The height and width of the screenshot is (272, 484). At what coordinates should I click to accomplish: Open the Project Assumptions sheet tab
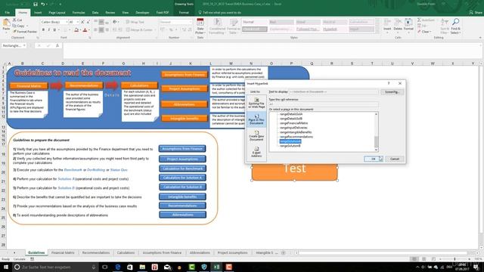coord(232,252)
